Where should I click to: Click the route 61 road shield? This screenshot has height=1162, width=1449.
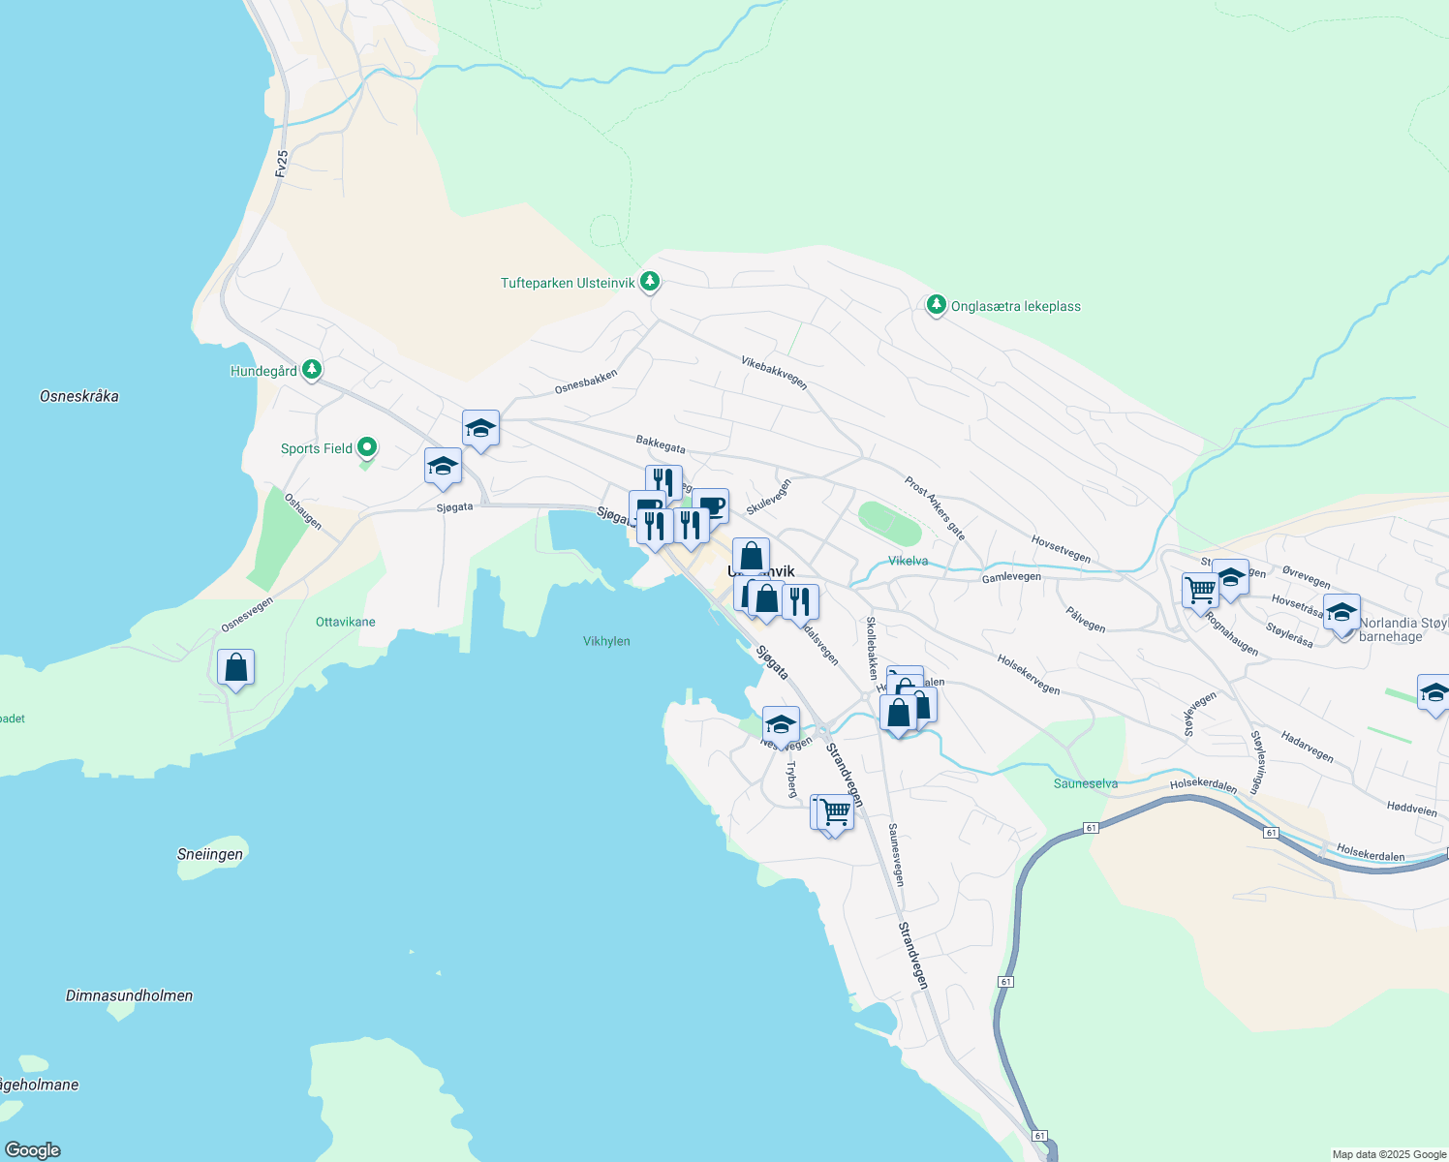(x=1091, y=826)
